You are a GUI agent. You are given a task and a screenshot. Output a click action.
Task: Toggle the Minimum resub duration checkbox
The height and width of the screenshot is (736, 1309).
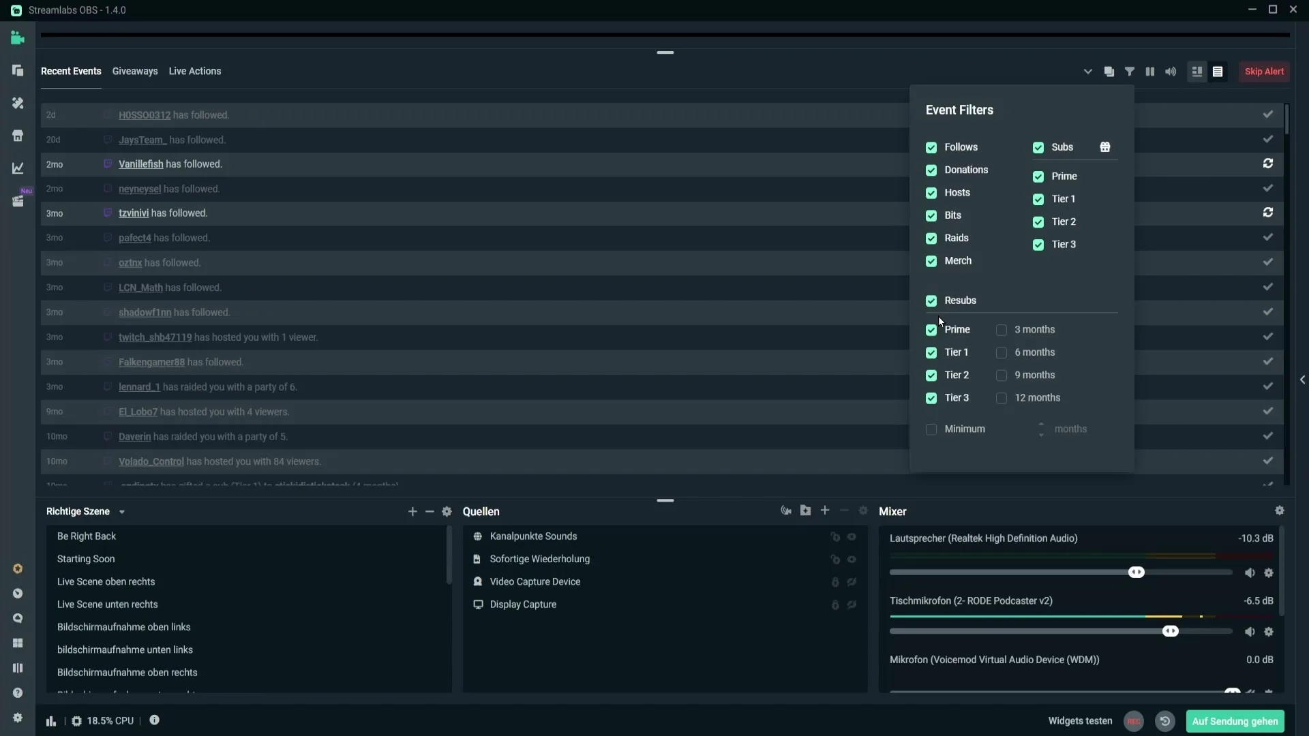[931, 429]
